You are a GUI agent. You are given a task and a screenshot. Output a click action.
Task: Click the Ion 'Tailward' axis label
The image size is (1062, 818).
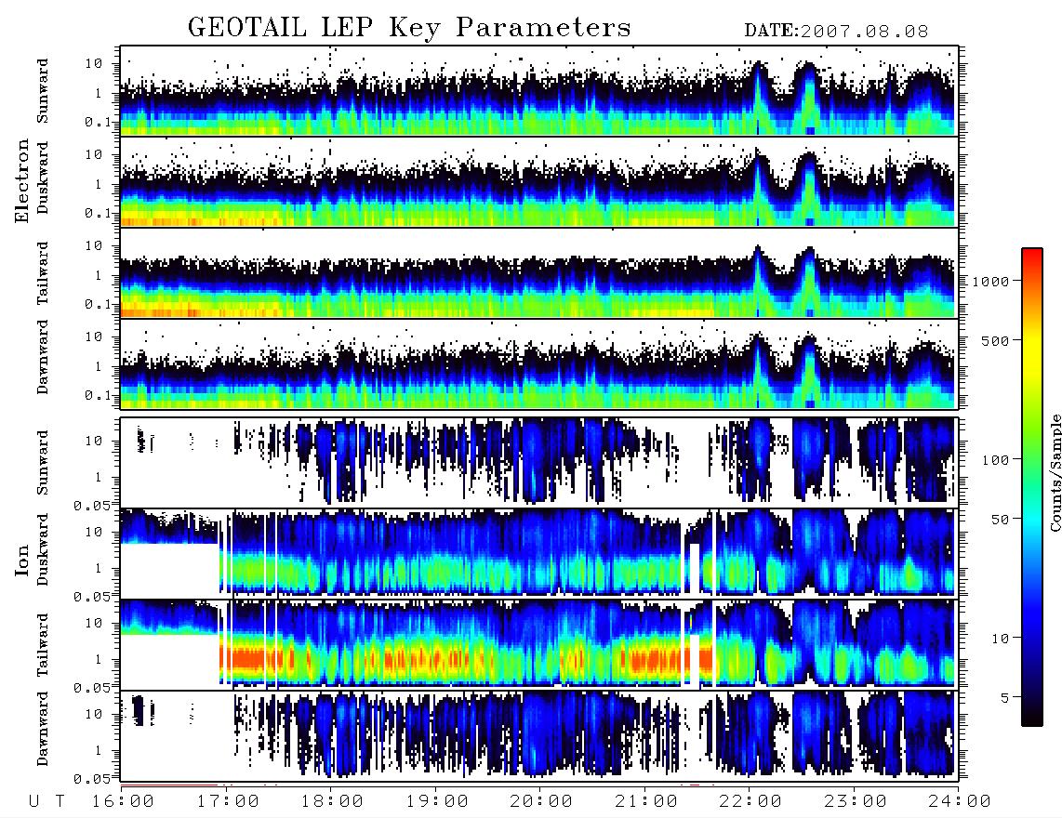click(43, 645)
